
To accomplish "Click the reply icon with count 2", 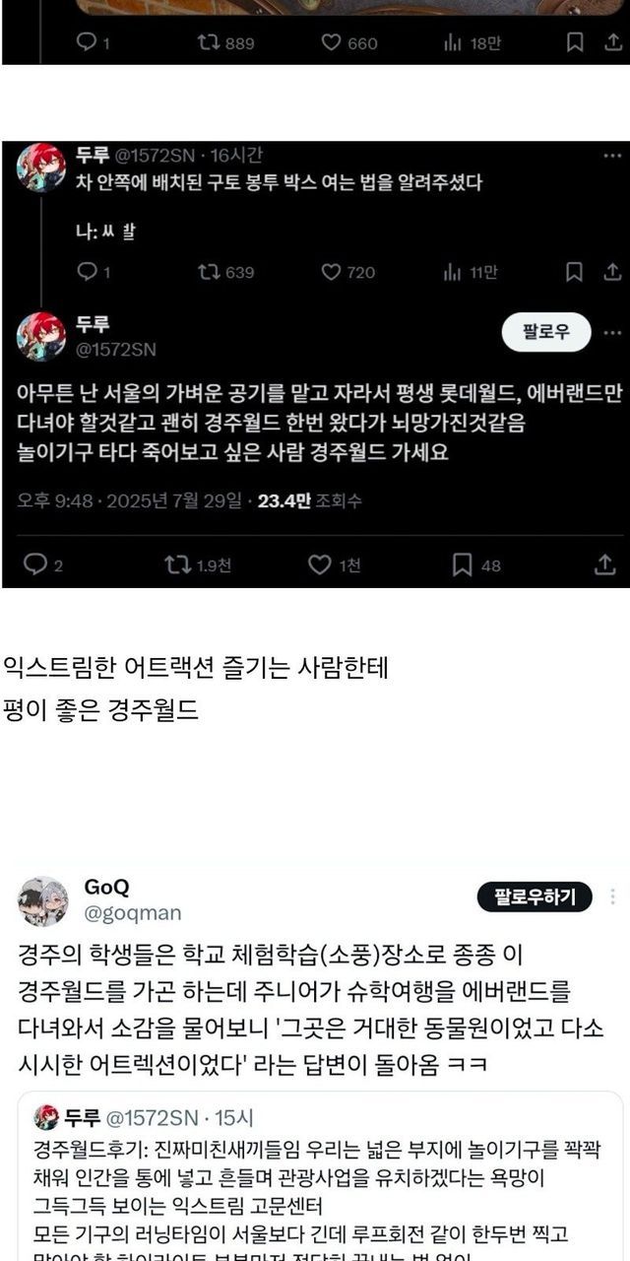I will click(x=42, y=564).
